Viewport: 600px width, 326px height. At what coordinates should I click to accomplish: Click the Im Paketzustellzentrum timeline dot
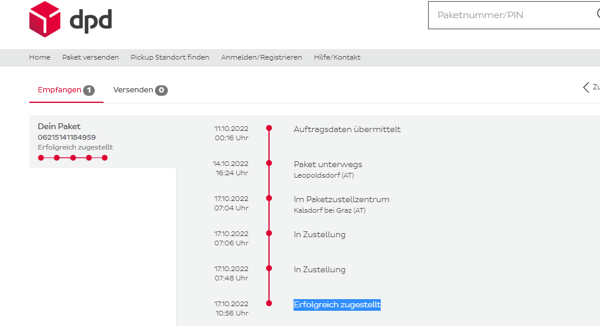click(x=269, y=198)
